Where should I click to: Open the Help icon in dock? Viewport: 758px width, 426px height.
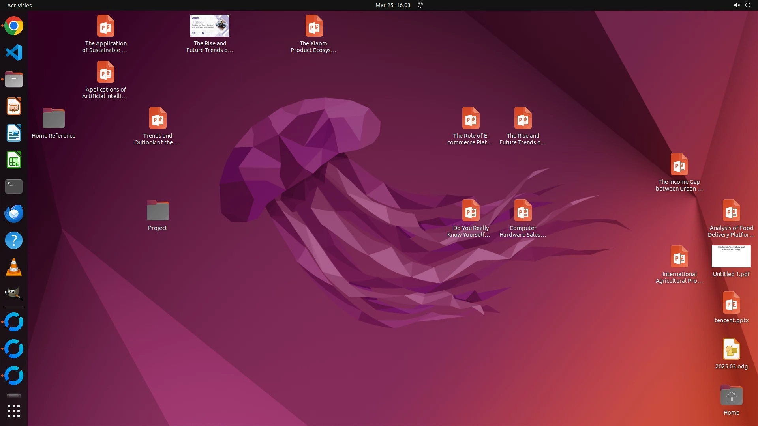(x=14, y=240)
